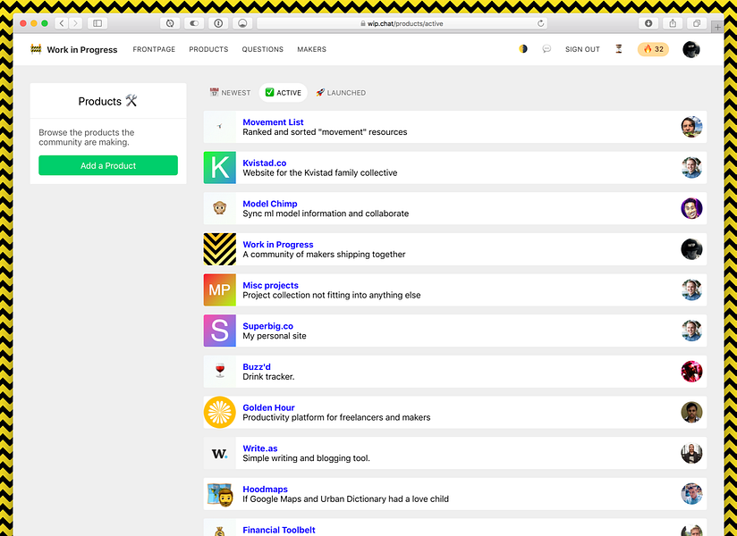Switch to the NEWEST tab
The image size is (737, 536).
231,93
